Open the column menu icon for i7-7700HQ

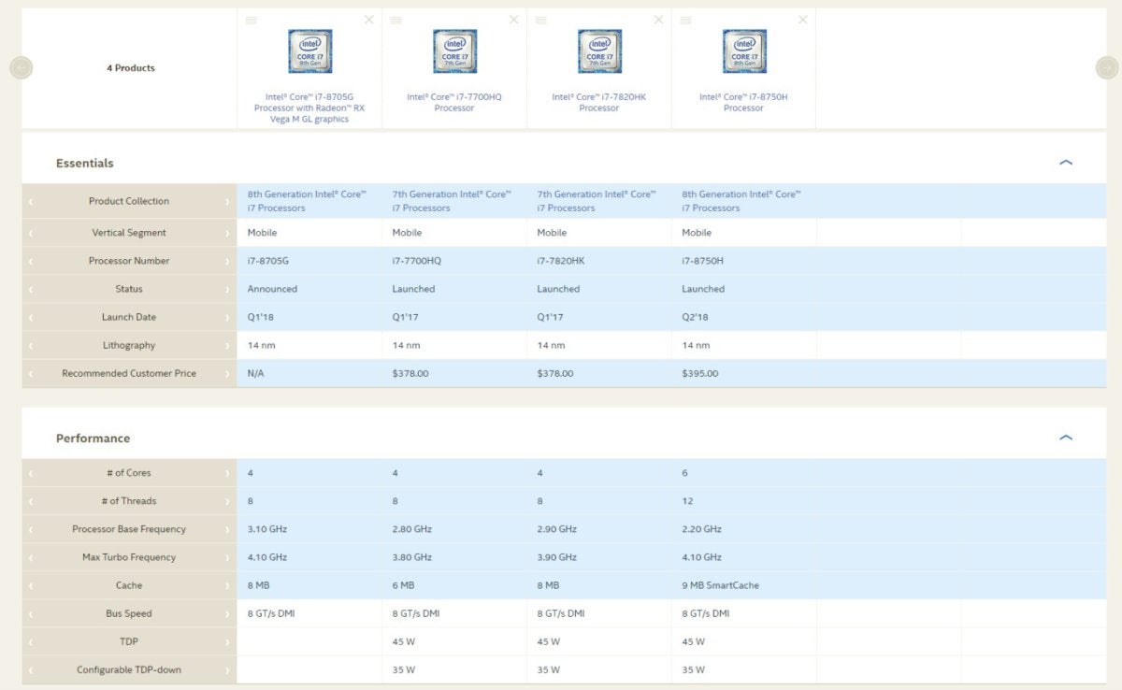pyautogui.click(x=396, y=20)
